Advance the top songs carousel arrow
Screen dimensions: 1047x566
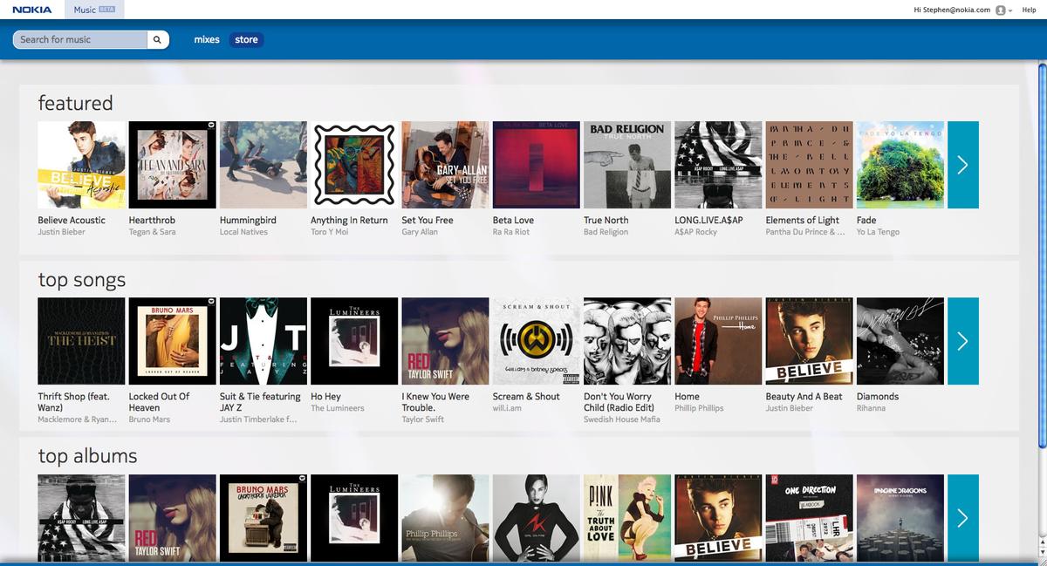963,341
